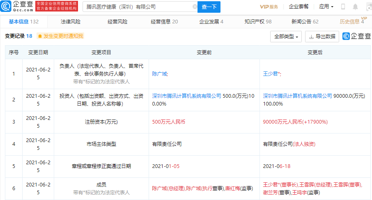Click 有限责任公司(法人独资) cell text
Viewport: 372px width, 200px height.
289,144
